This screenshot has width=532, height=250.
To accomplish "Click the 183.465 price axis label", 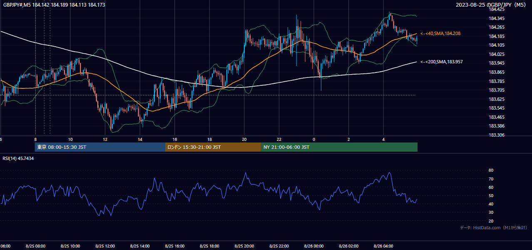I will point(497,117).
